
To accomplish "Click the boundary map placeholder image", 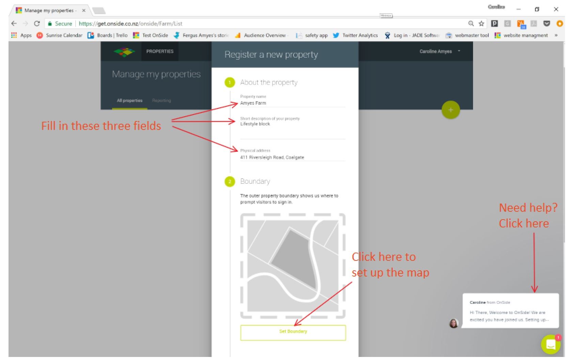I will pyautogui.click(x=293, y=266).
